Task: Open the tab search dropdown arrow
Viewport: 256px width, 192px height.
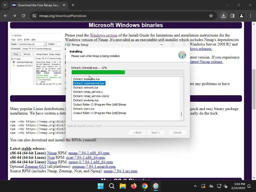Action: point(5,5)
